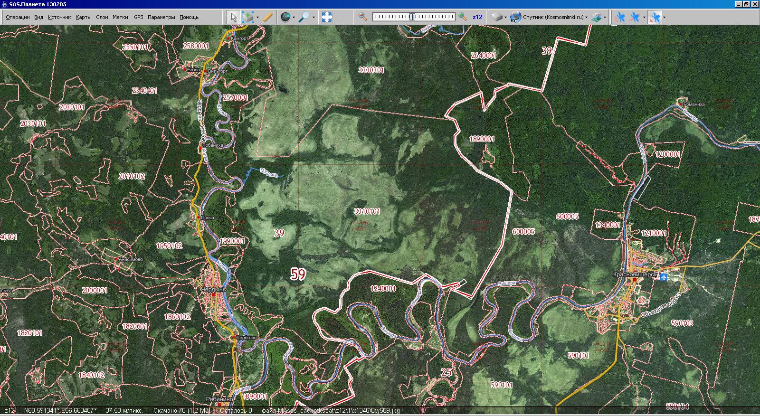Click the map cache source icon
The height and width of the screenshot is (416, 760).
click(496, 17)
